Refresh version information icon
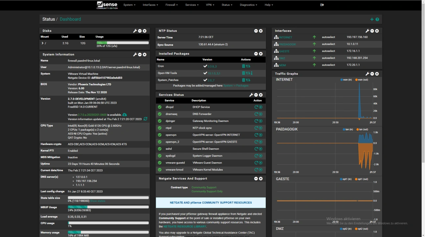The height and width of the screenshot is (237, 425). (x=145, y=119)
